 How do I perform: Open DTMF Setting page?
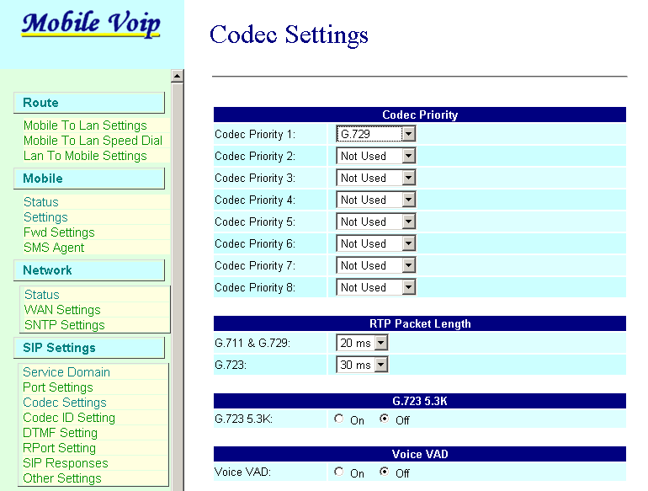click(61, 433)
